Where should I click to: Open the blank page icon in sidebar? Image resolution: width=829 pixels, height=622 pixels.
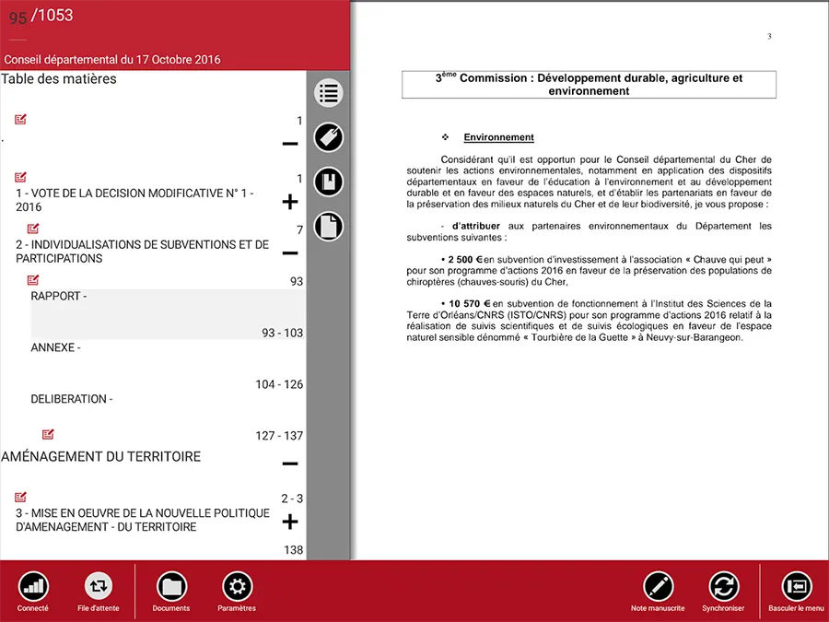[x=328, y=227]
